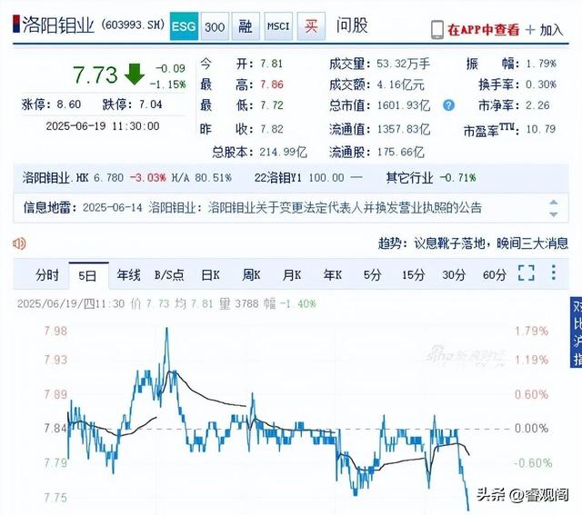Viewport: 582px width, 515px height.
Task: Click the stock code (603993.SH)
Action: tap(133, 25)
